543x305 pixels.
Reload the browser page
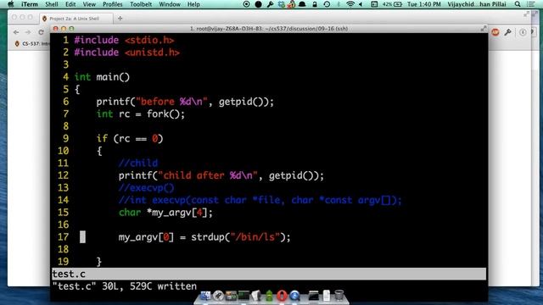coord(41,32)
